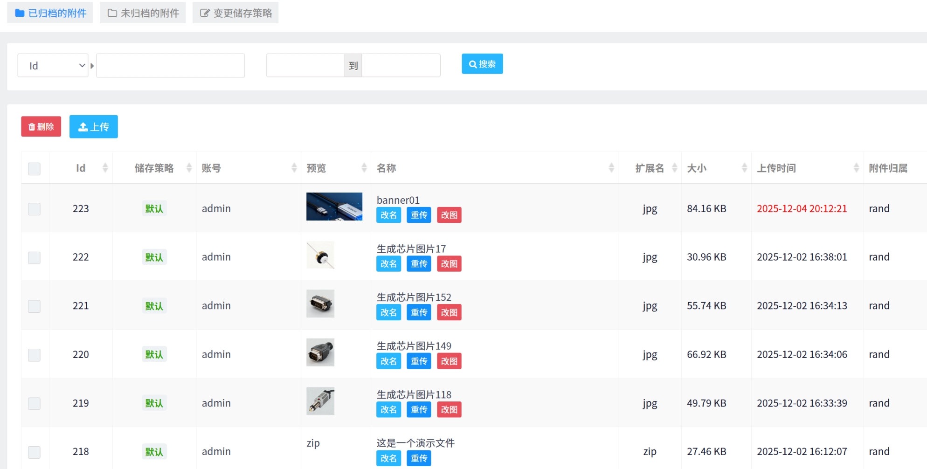The image size is (927, 469).
Task: Click sort arrows in 账号 column header
Action: click(x=294, y=168)
